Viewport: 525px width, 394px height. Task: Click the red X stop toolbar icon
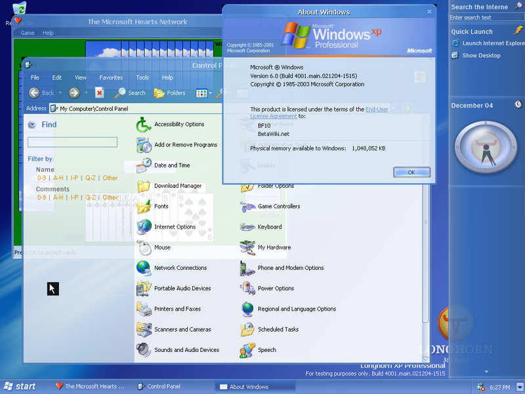tap(99, 93)
